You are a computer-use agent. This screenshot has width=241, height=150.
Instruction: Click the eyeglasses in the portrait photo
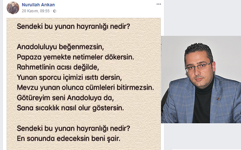pos(199,67)
